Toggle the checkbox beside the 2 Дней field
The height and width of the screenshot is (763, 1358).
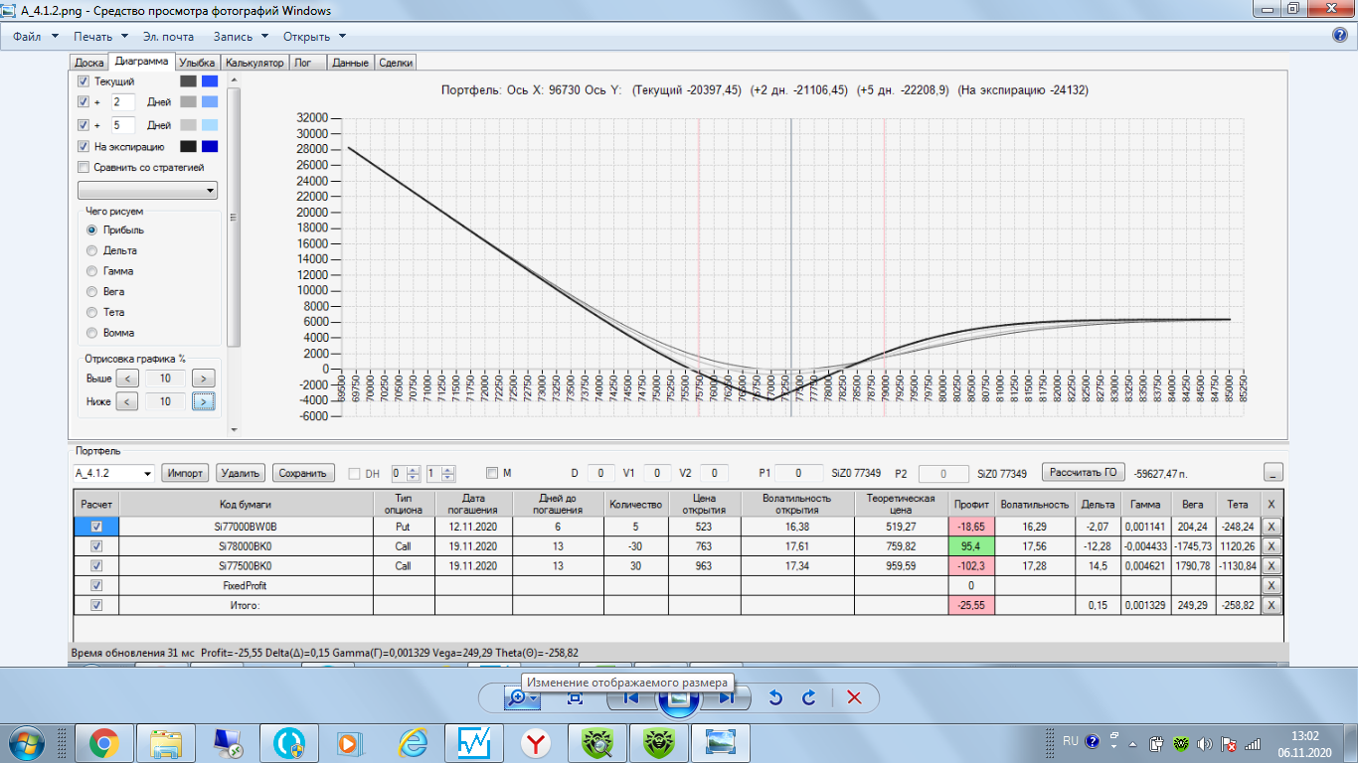[84, 102]
